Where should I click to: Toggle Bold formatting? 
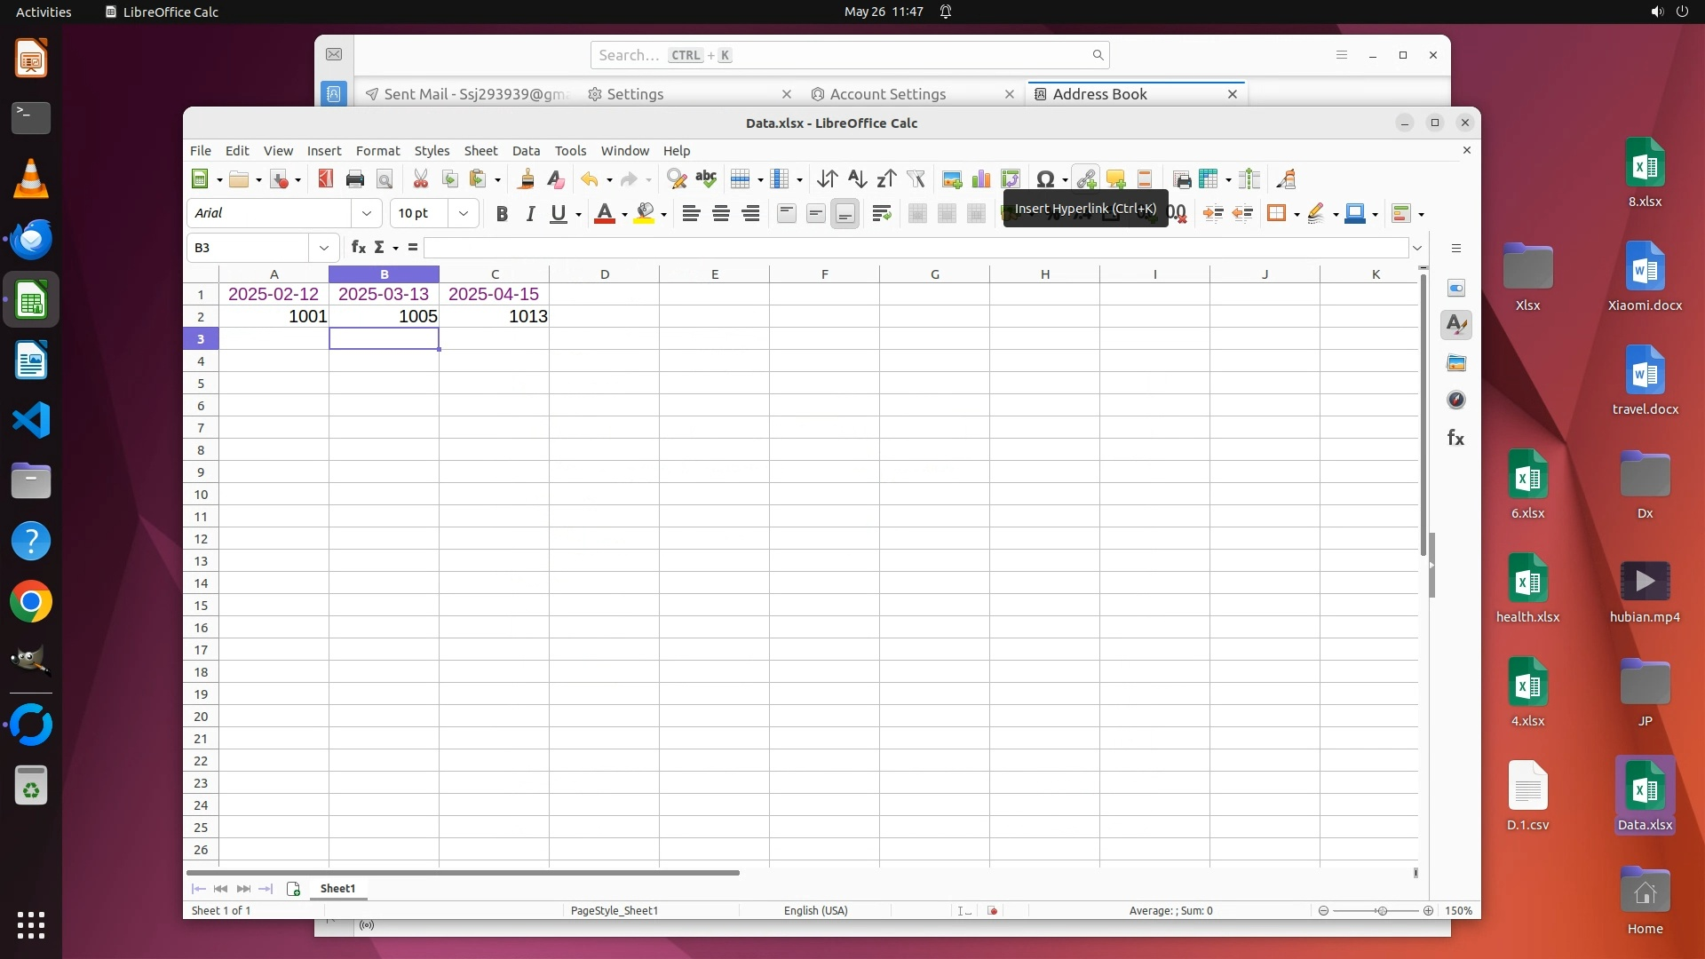pos(502,214)
